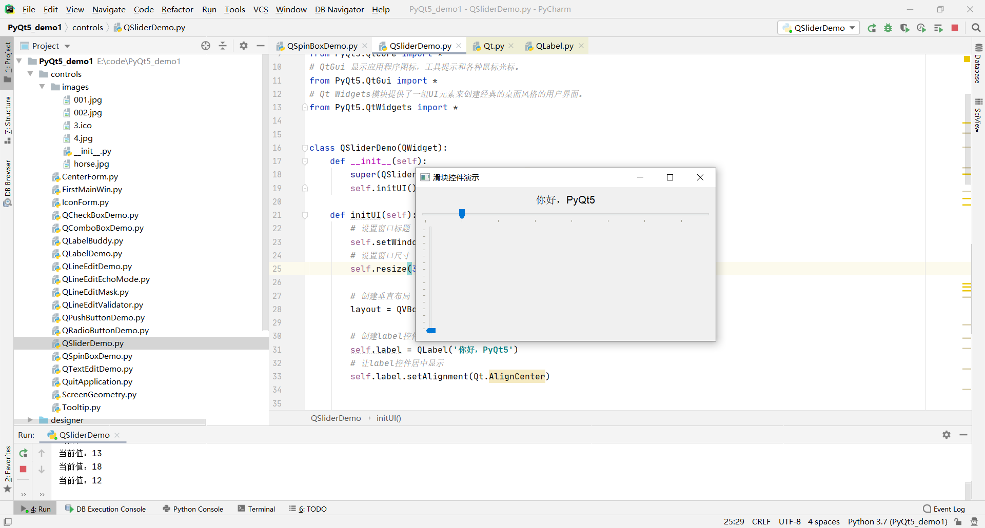Click the vertical slider handle in demo window
Viewport: 985px width, 528px height.
(431, 331)
